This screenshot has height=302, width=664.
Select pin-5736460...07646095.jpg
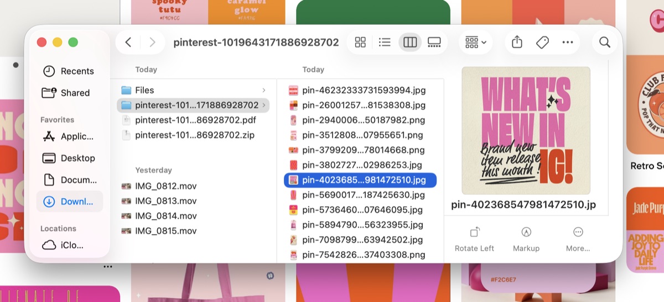[360, 210]
